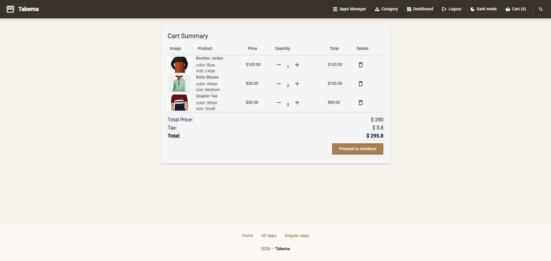Click the Product column header
The image size is (551, 261).
tap(205, 48)
